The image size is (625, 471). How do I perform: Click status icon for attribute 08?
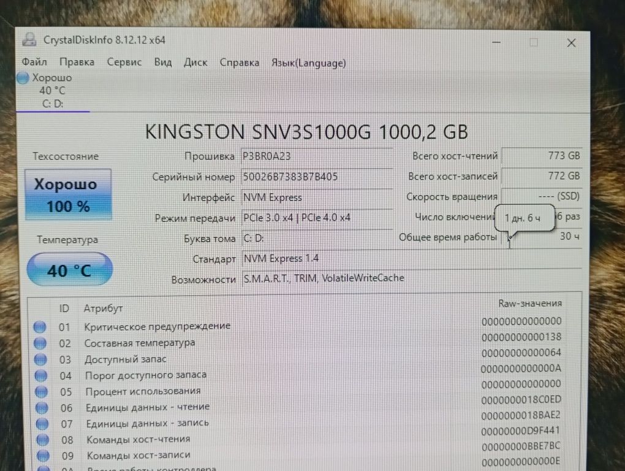42,440
